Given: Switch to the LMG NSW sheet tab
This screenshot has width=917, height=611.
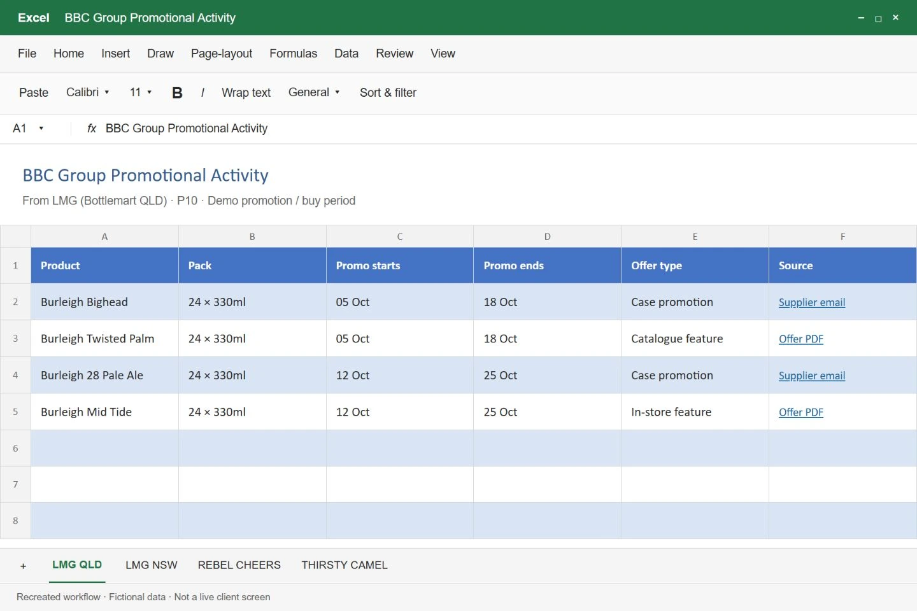Looking at the screenshot, I should pyautogui.click(x=152, y=565).
